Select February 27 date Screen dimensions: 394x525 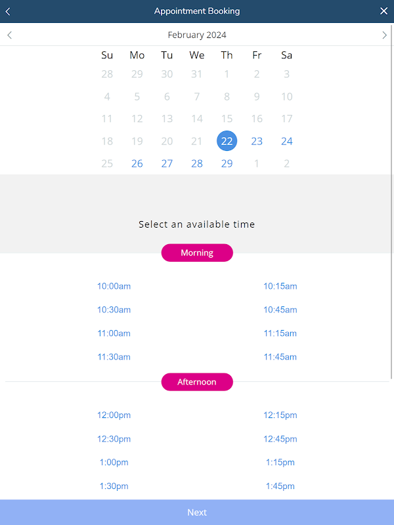pyautogui.click(x=167, y=163)
